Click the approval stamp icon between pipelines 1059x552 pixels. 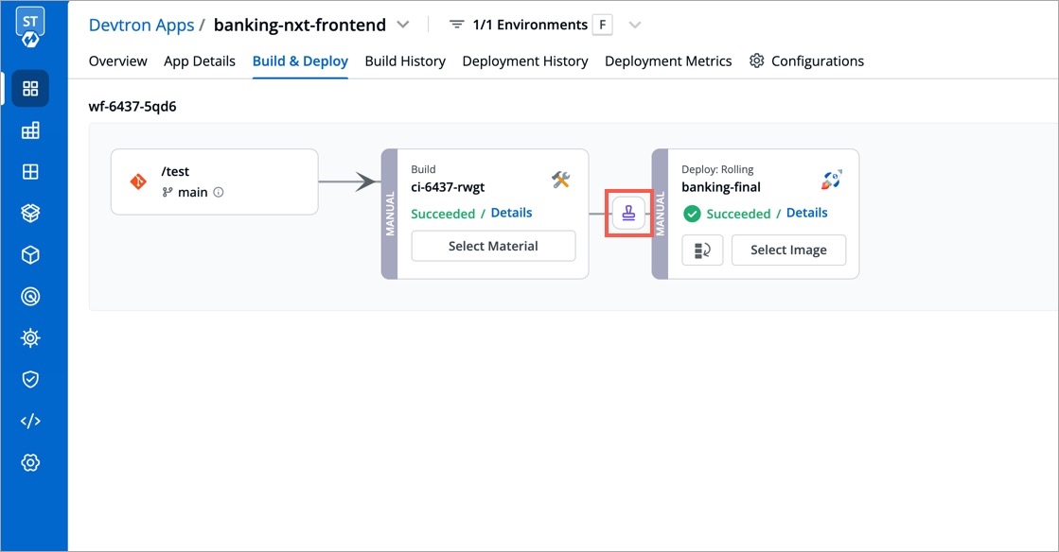pos(628,214)
